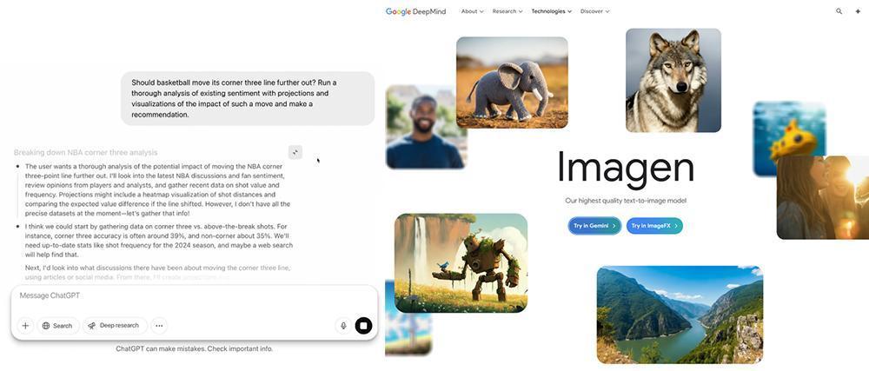Viewport: 869px width, 371px height.
Task: Toggle the Search globe option
Action: pos(57,326)
